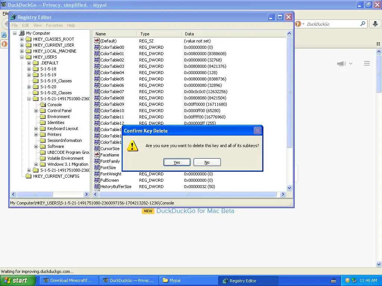Click the megaphone icon on DuckDuckGo page
The width and height of the screenshot is (382, 286).
coord(342,63)
